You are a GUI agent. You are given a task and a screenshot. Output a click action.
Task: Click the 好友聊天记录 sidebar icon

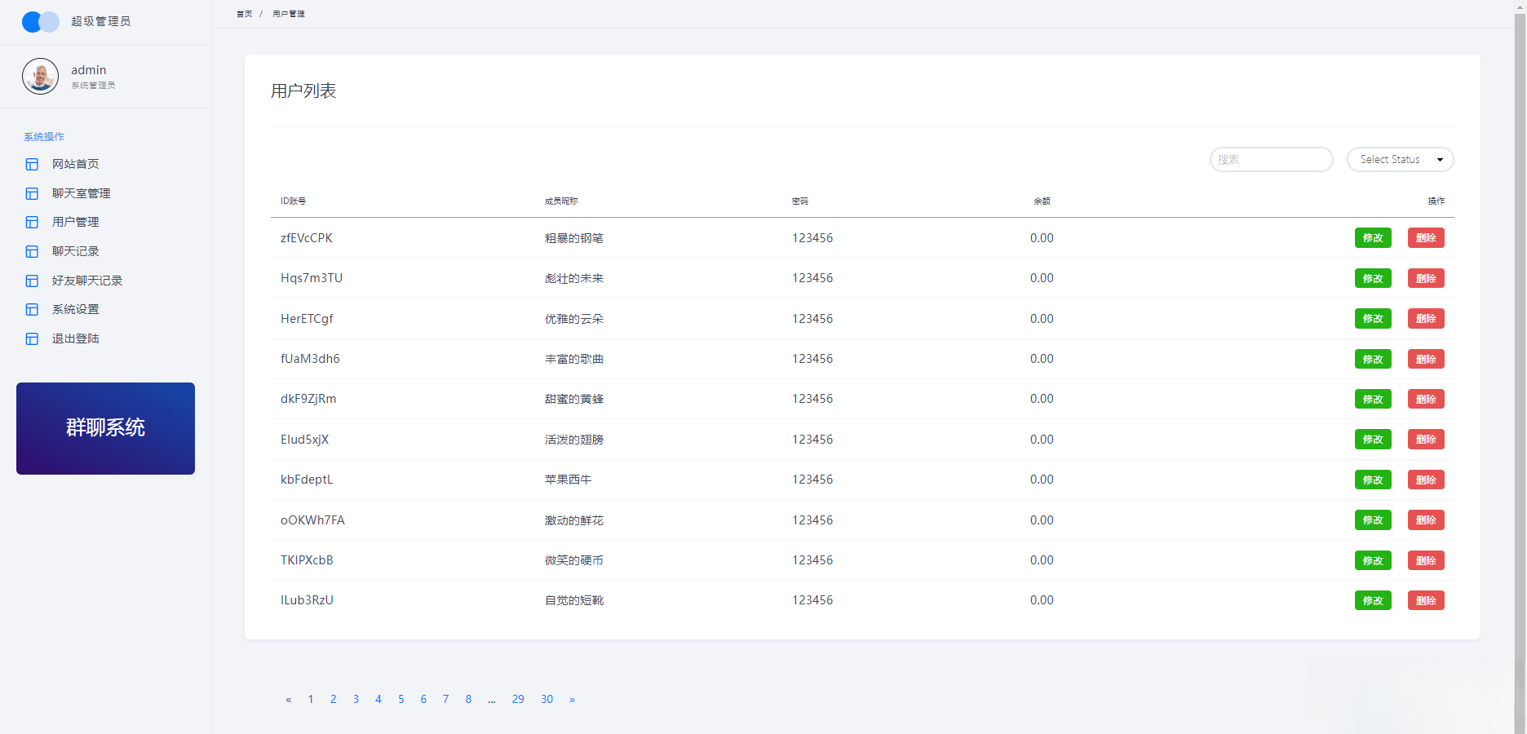(31, 280)
